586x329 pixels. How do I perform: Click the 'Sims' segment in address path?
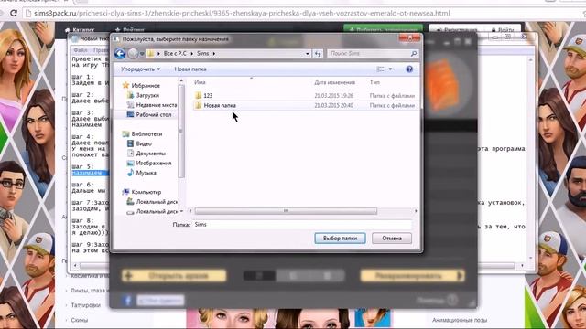click(203, 54)
